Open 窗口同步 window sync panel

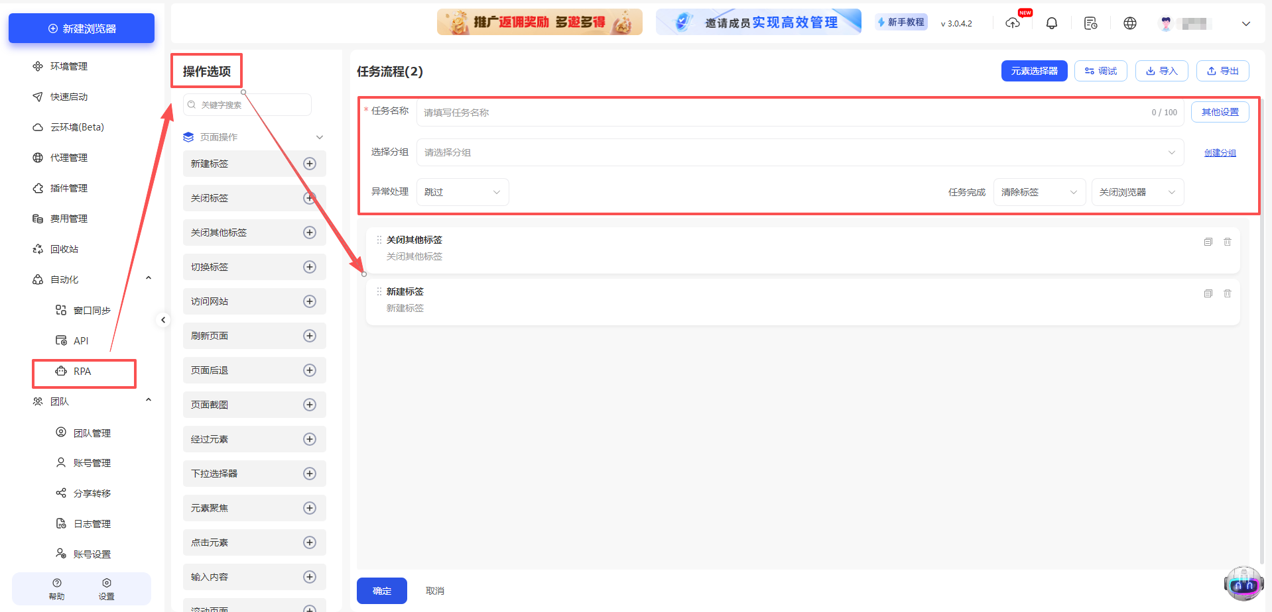[92, 309]
